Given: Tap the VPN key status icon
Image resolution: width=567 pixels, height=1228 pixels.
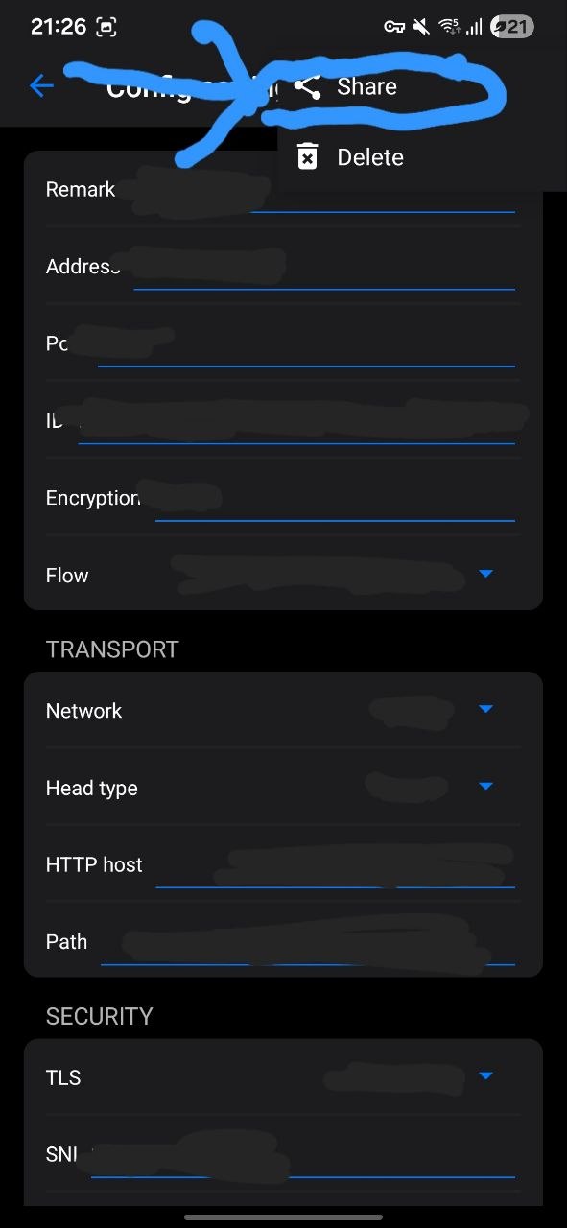Looking at the screenshot, I should (394, 27).
